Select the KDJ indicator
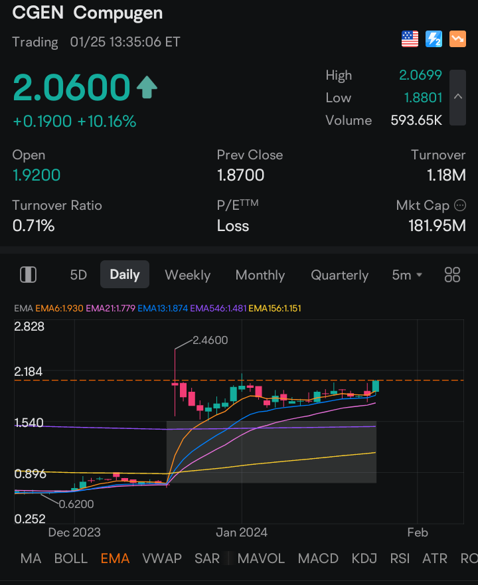Viewport: 478px width, 585px height. click(364, 558)
